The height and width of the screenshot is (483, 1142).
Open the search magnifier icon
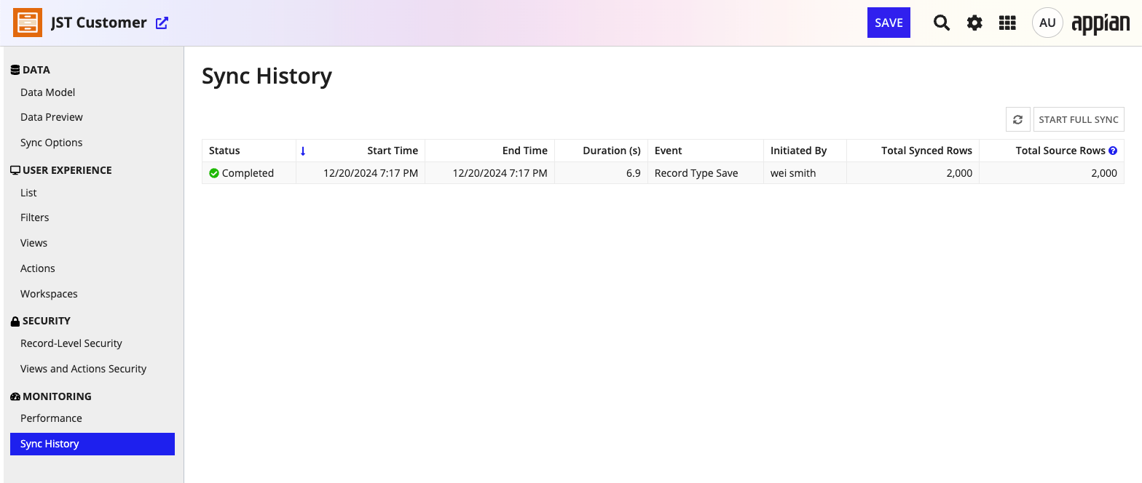pyautogui.click(x=942, y=23)
